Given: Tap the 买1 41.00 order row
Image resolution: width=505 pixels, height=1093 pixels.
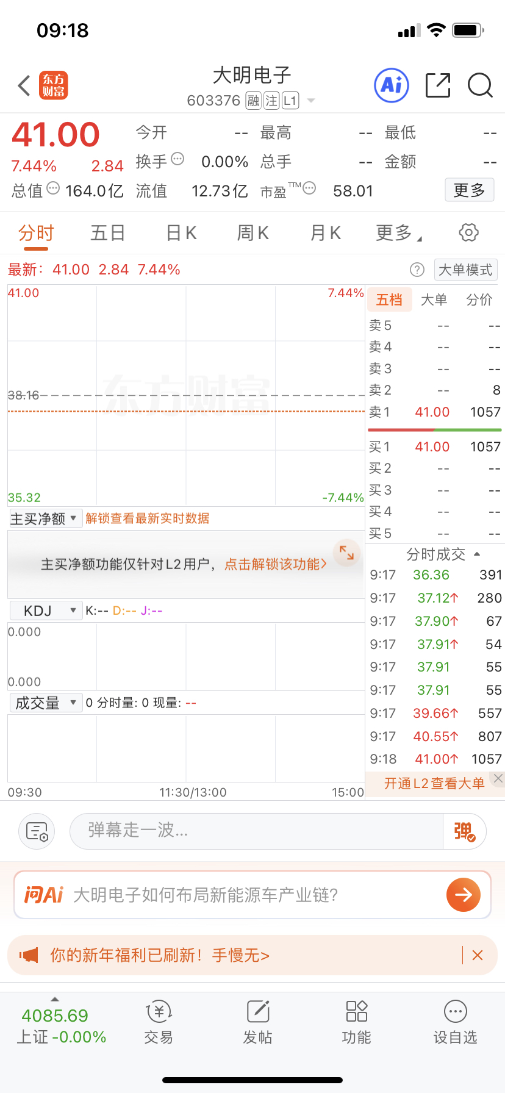Looking at the screenshot, I should point(434,447).
